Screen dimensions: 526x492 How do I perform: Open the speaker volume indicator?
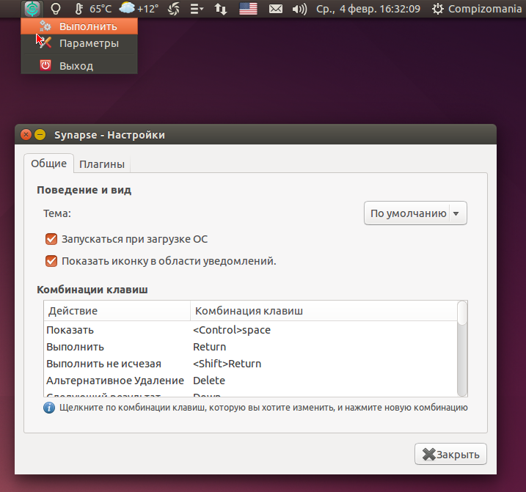pyautogui.click(x=299, y=9)
